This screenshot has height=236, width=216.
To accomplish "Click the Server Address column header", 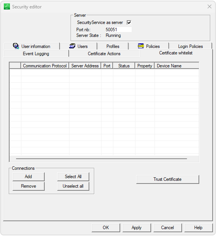I will (x=85, y=66).
